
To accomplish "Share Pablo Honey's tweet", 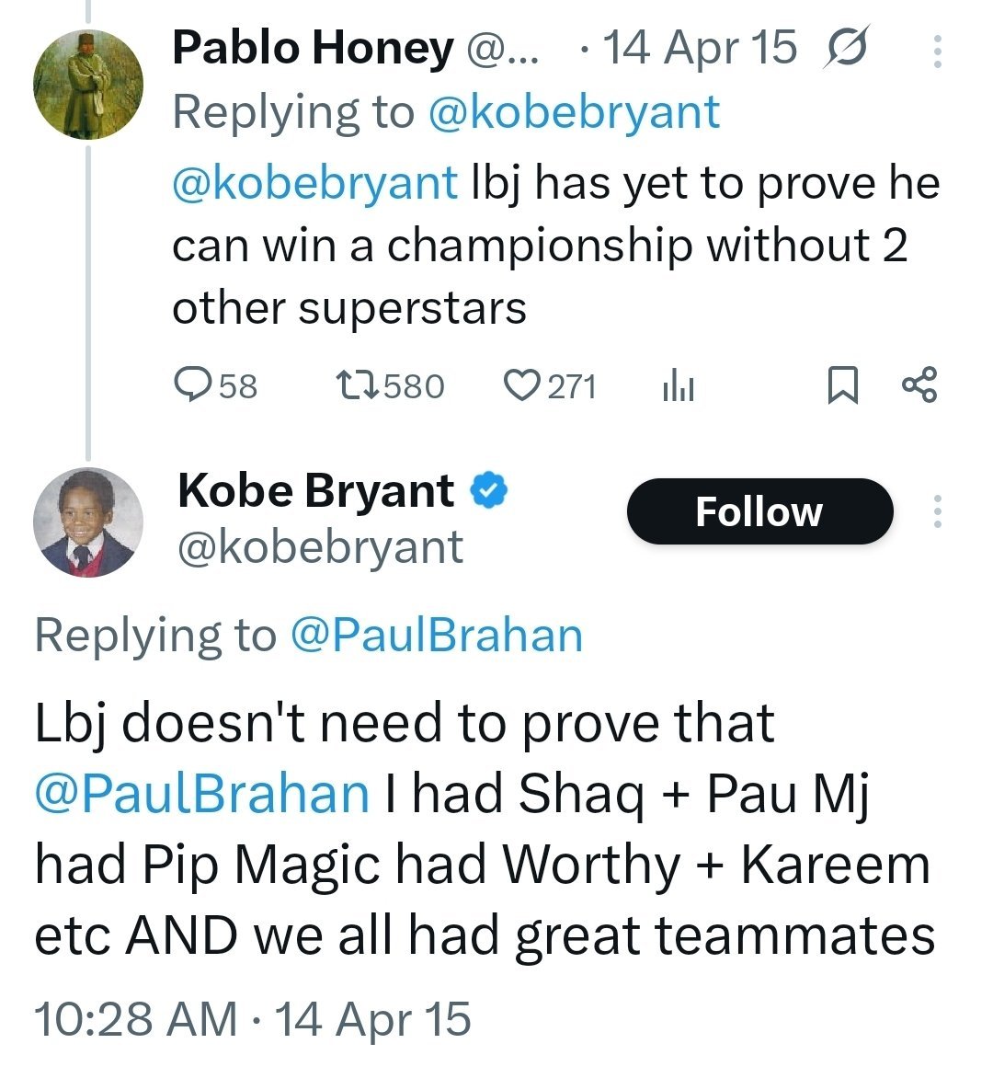I will 919,385.
